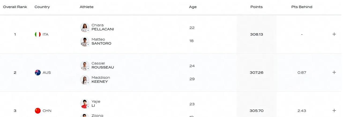Open Chiara PELLACANI athlete link
The width and height of the screenshot is (343, 117).
(103, 27)
